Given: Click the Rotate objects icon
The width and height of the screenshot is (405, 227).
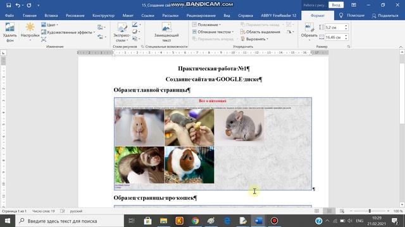Looking at the screenshot, I should click(x=289, y=32).
